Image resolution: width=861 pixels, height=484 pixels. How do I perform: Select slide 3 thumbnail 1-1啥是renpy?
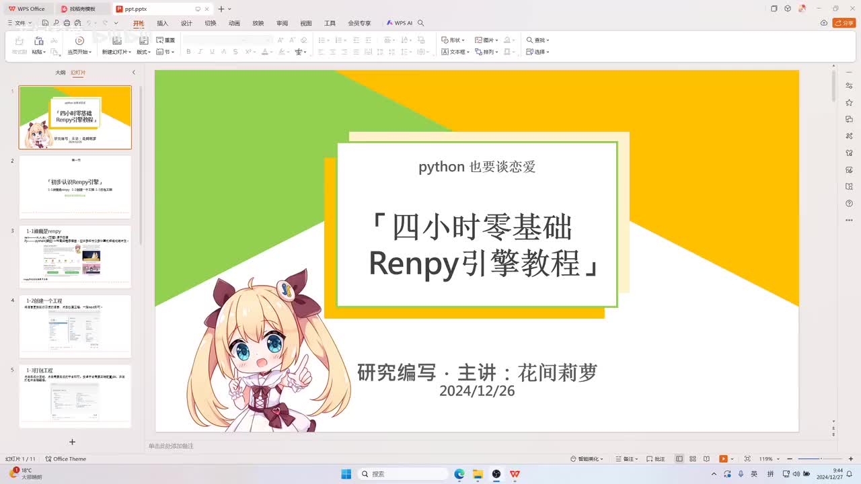(75, 257)
